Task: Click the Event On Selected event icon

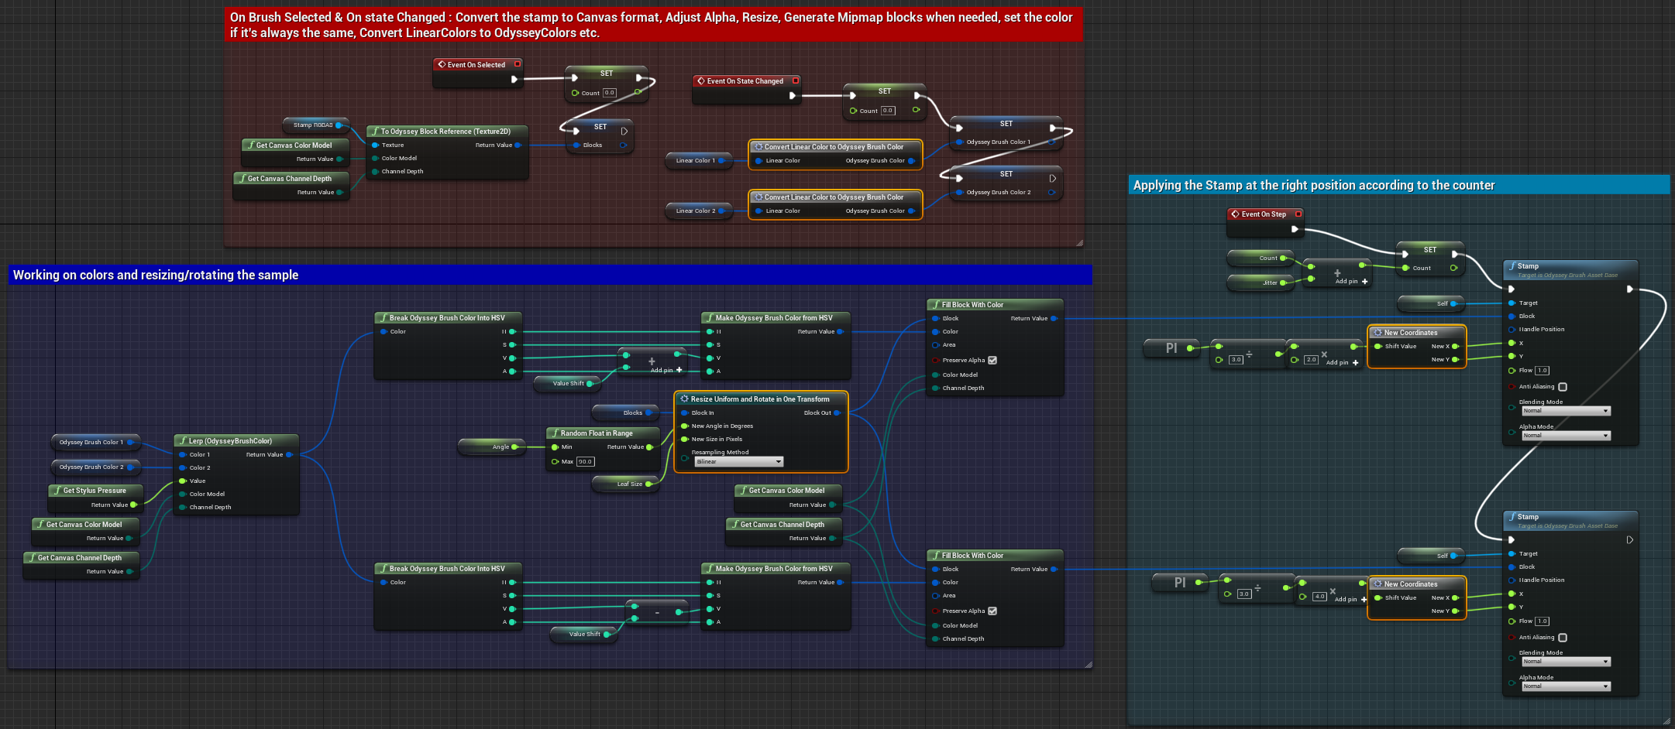Action: (x=442, y=65)
